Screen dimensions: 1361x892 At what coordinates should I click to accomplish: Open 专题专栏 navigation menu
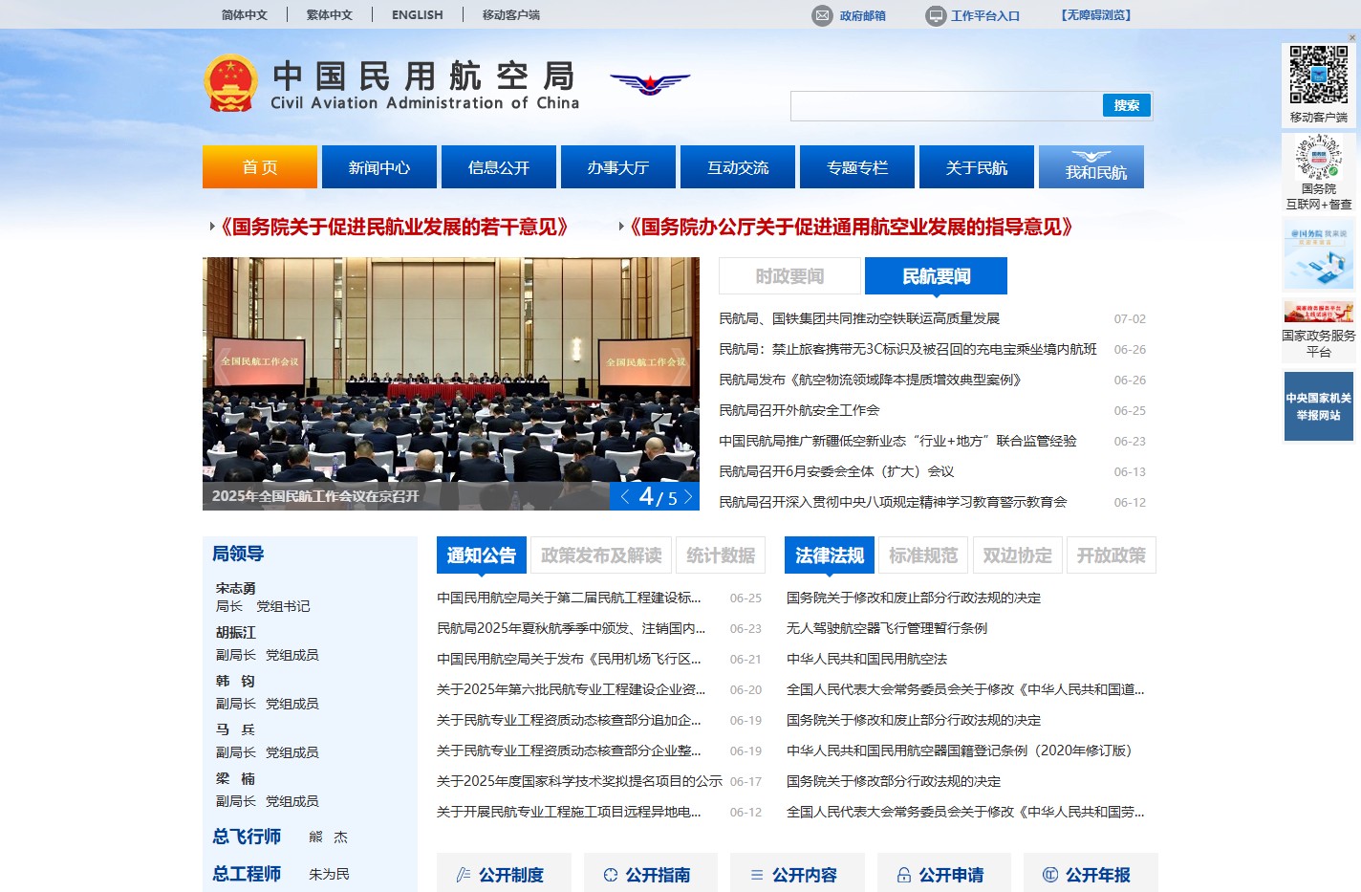coord(857,167)
